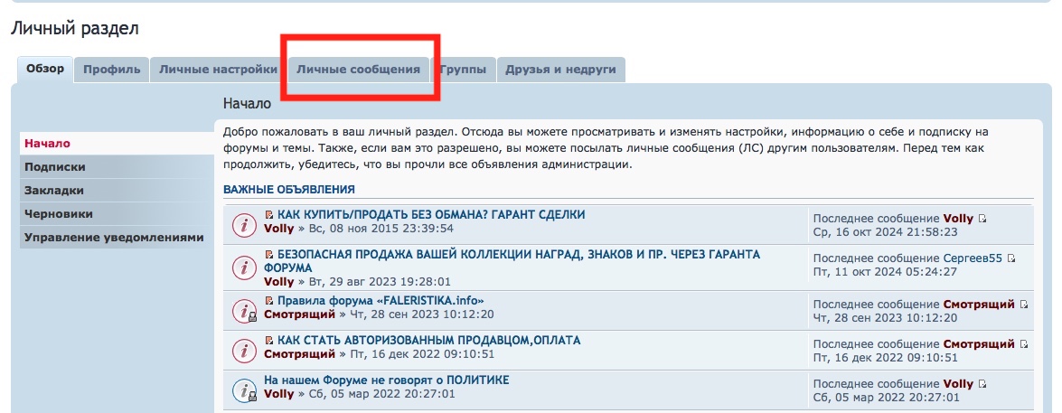Open the Друзья и недруги tab
Screen dimensions: 1062x413
pos(560,69)
